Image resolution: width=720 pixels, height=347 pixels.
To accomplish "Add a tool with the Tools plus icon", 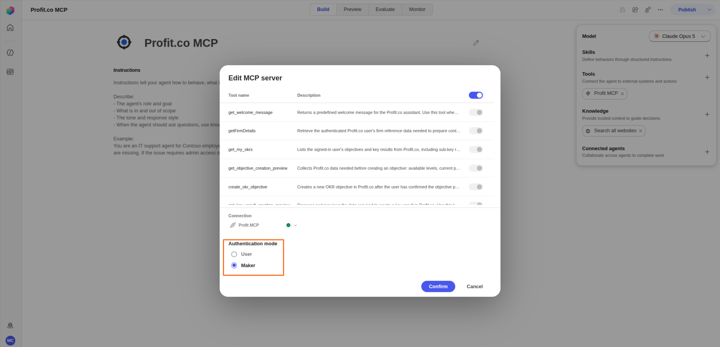I will tap(707, 78).
